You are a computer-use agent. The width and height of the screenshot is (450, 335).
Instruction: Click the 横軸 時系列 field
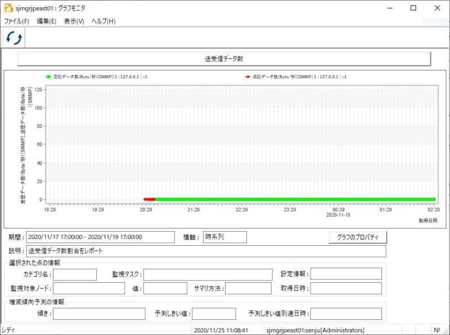click(x=224, y=237)
